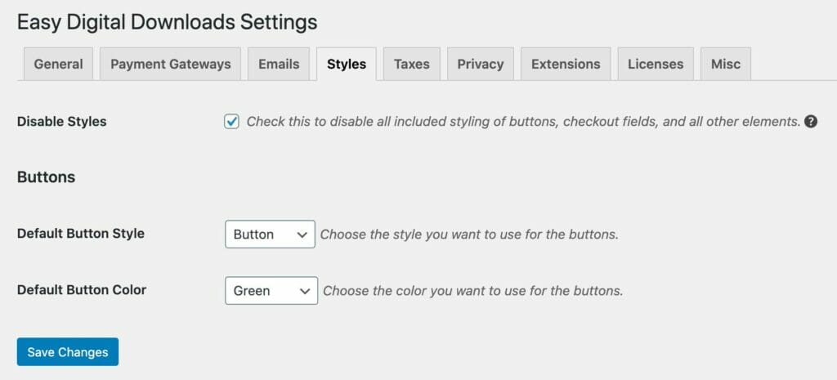This screenshot has width=837, height=380.
Task: Open the Extensions tab
Action: [566, 64]
